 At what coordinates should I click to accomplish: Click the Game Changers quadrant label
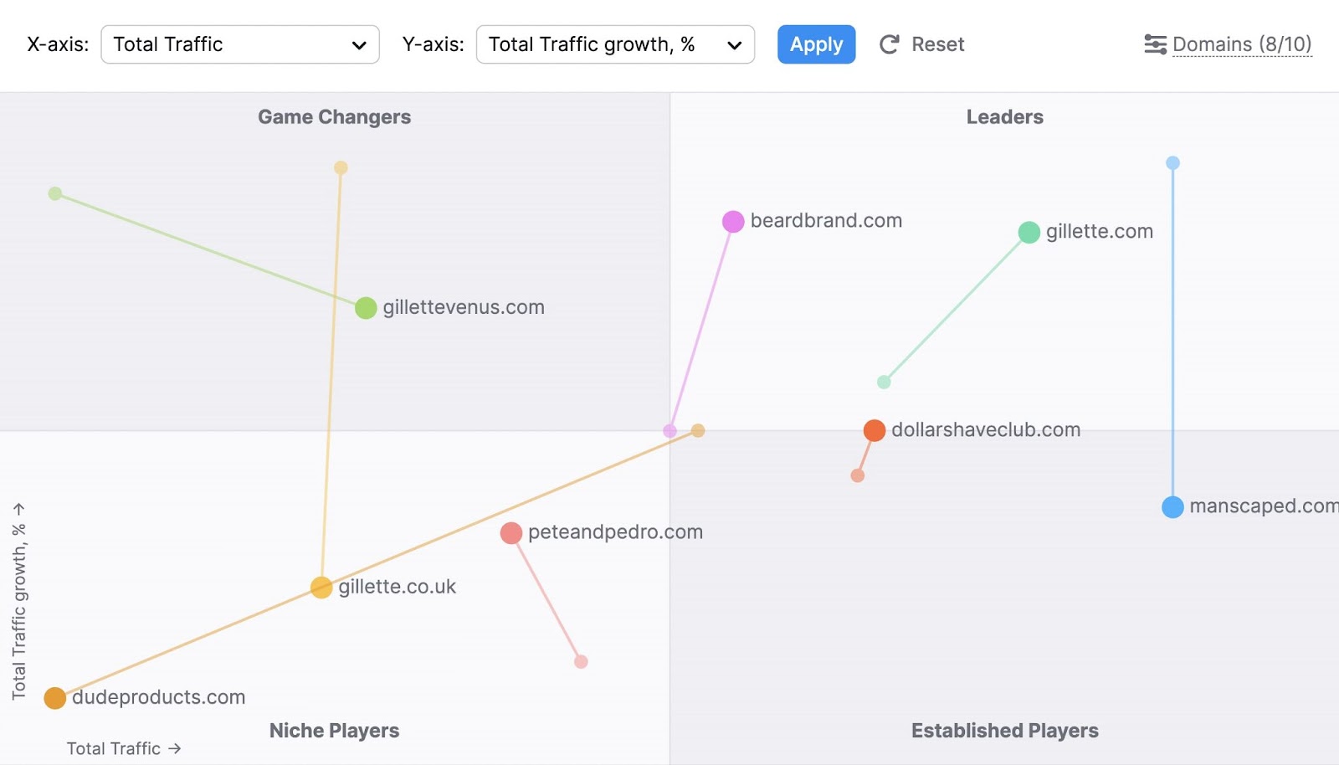tap(334, 117)
